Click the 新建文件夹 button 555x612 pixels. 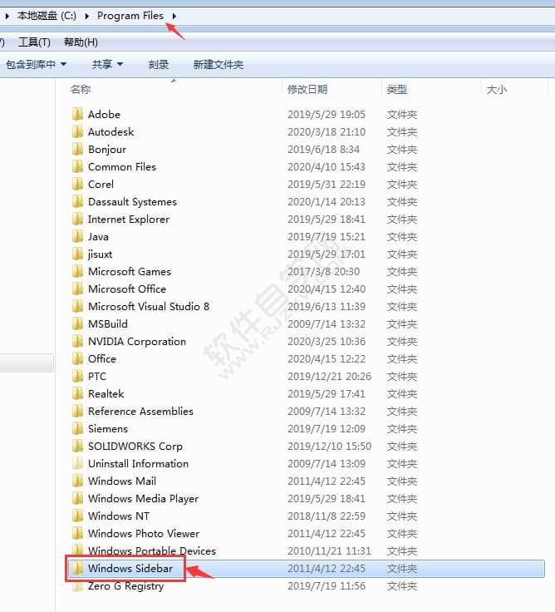click(219, 64)
